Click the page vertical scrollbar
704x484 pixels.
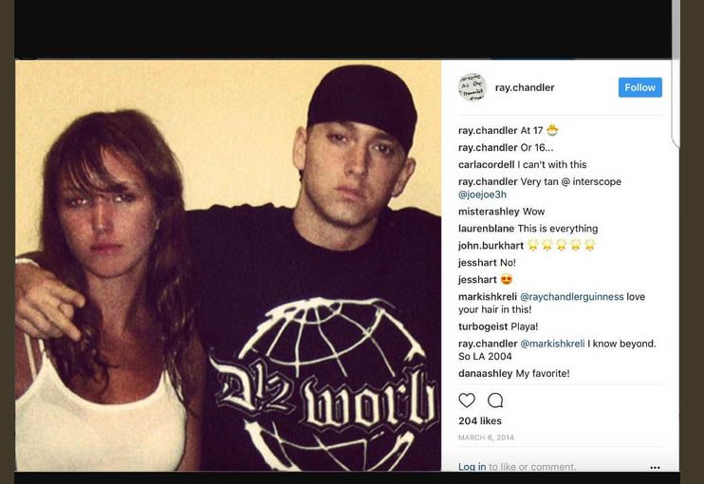(676, 72)
